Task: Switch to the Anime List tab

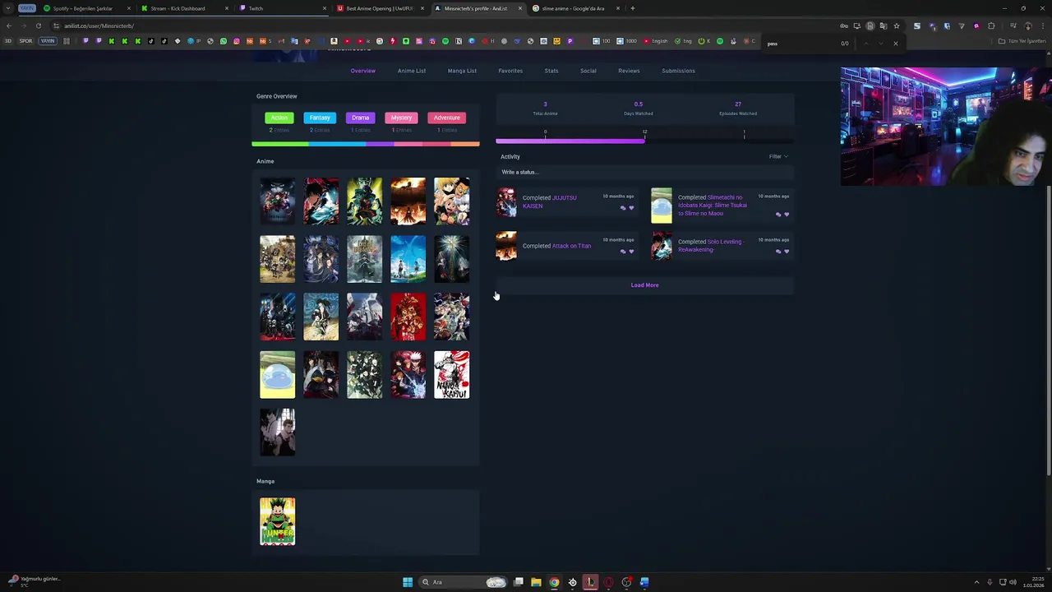Action: coord(412,71)
